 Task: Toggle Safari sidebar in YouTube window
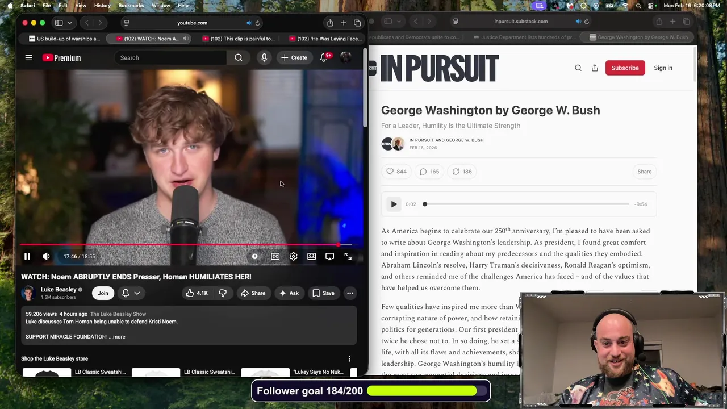point(59,23)
